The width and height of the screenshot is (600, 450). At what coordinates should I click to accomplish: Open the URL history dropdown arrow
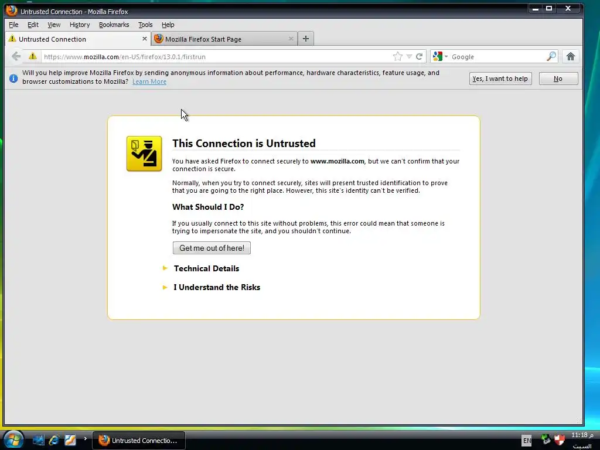409,57
